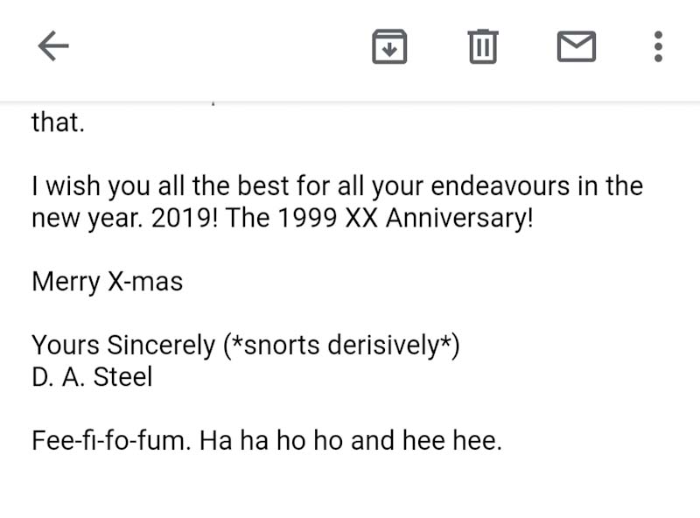Click the words "new year." in the message
Image resolution: width=700 pixels, height=518 pixels.
87,219
